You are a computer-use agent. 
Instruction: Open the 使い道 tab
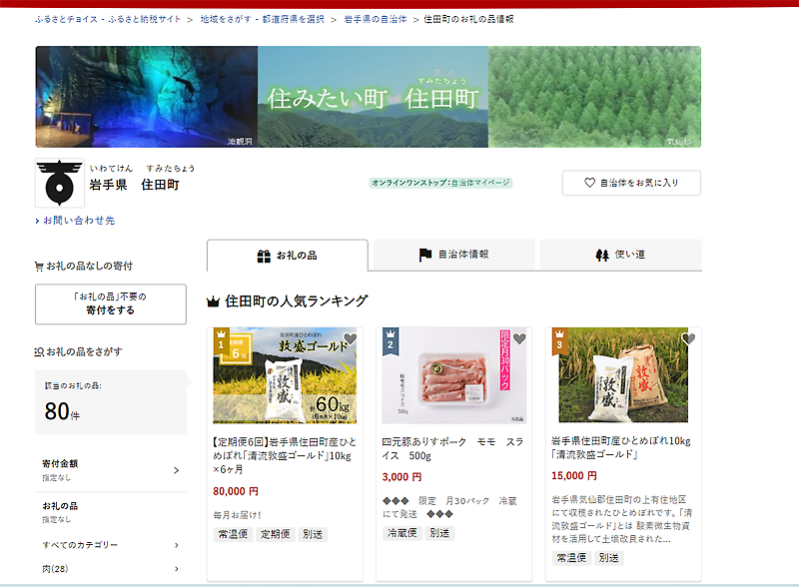pyautogui.click(x=620, y=255)
